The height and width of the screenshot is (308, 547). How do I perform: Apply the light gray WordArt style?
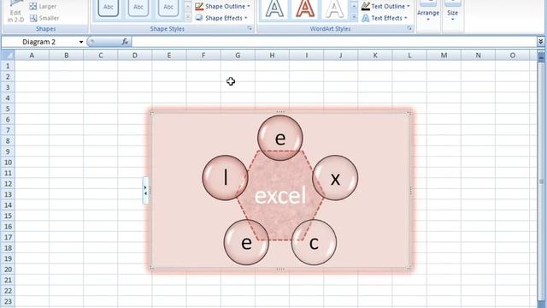pyautogui.click(x=334, y=9)
